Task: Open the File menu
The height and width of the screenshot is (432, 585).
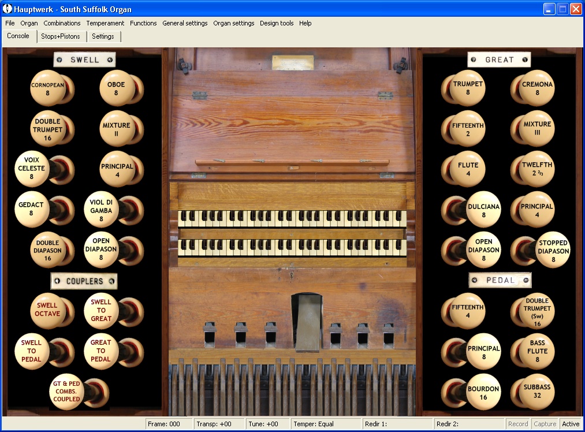Action: 10,23
